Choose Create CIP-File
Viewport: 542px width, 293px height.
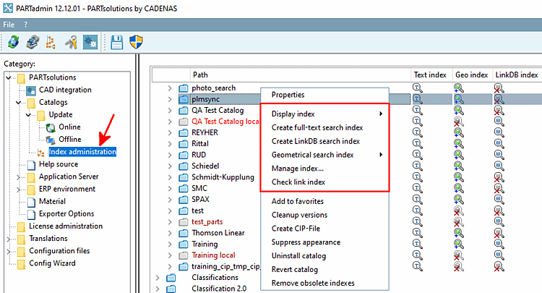(296, 229)
